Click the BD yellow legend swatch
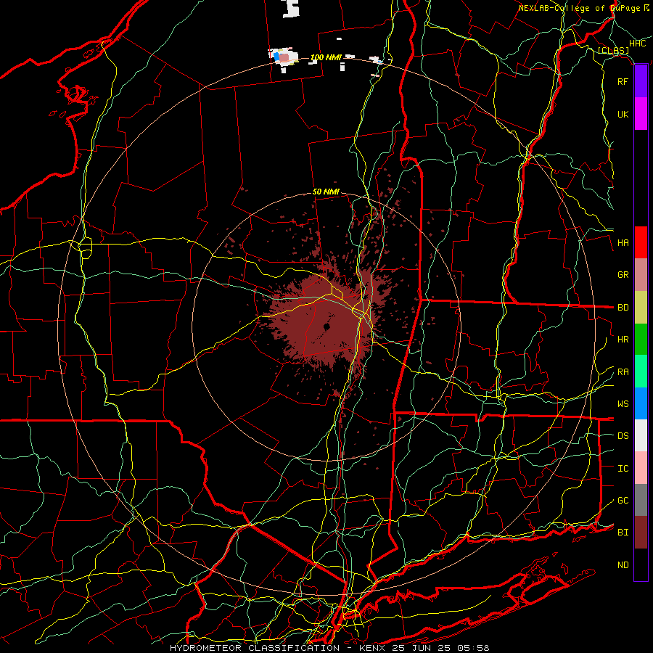The height and width of the screenshot is (653, 653). (x=641, y=307)
